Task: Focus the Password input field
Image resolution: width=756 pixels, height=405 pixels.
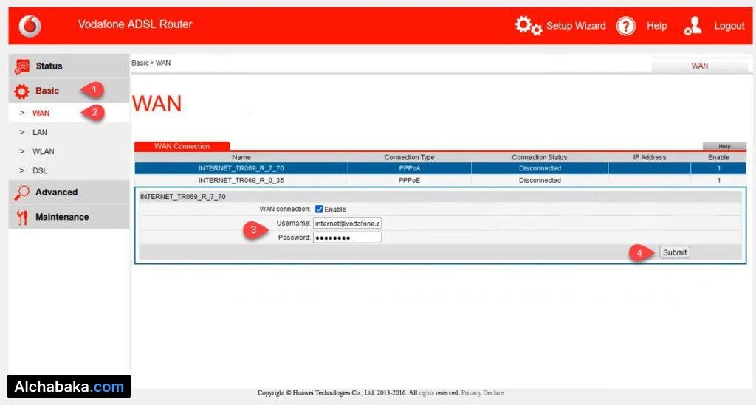Action: tap(347, 238)
